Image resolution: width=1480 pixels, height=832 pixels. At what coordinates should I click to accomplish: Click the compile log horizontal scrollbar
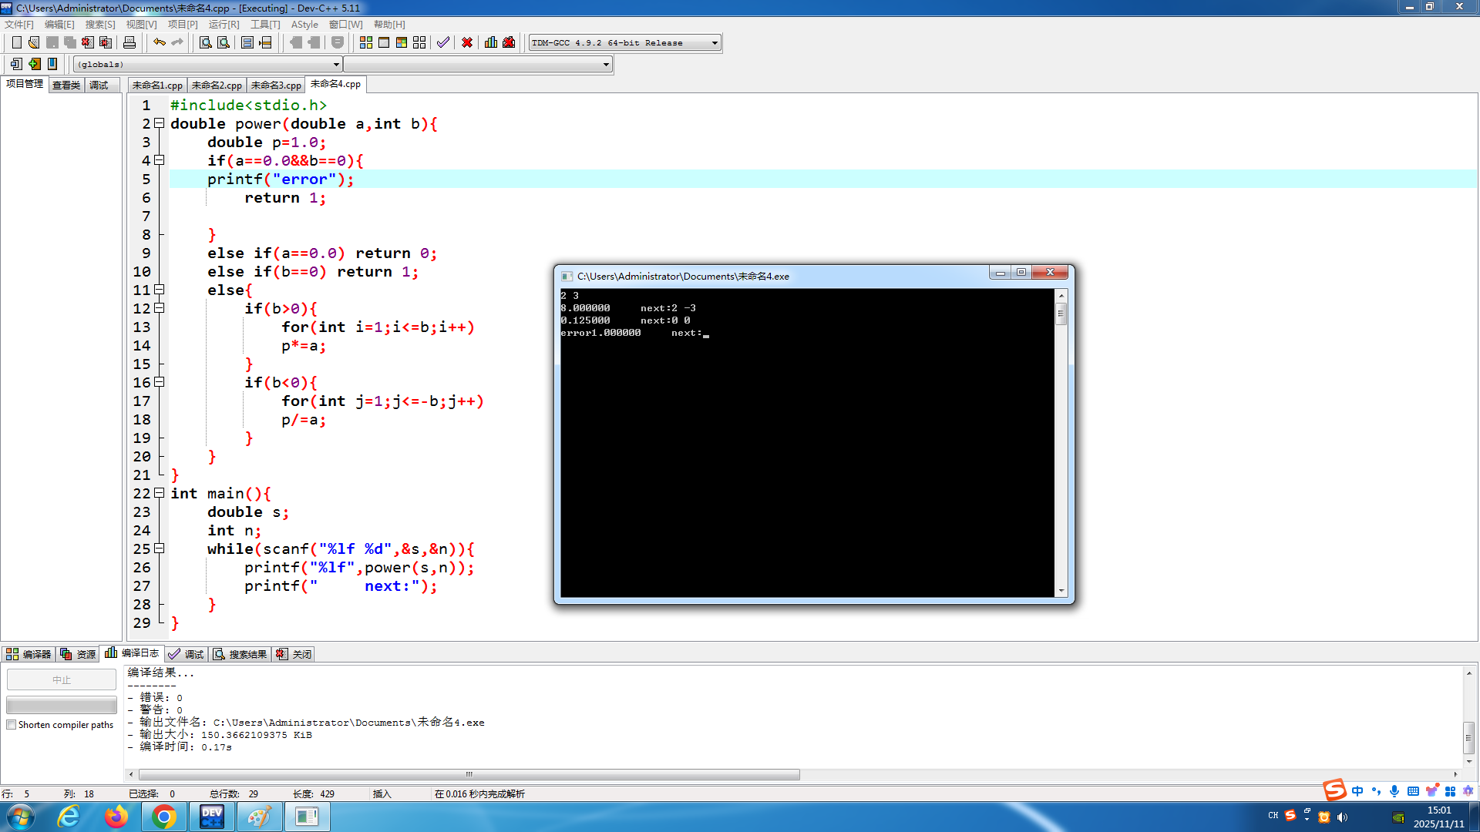pos(469,774)
